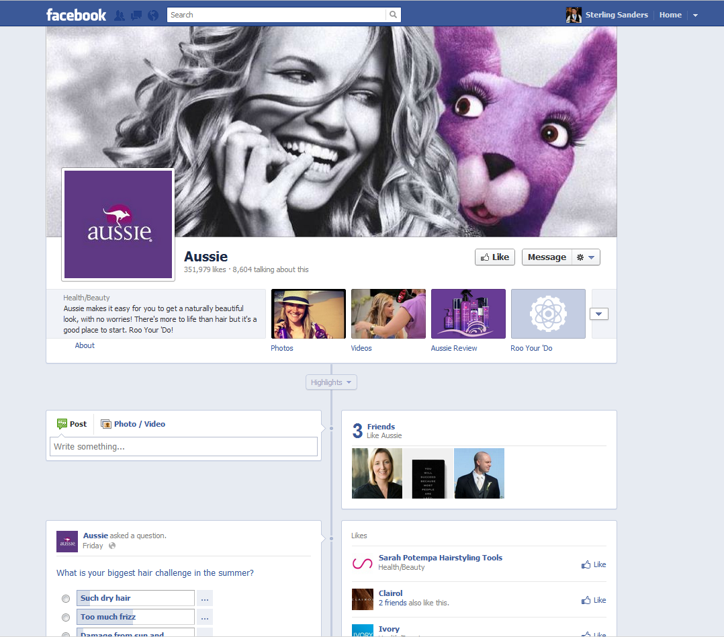Click the Aussie name in the question post

click(95, 536)
